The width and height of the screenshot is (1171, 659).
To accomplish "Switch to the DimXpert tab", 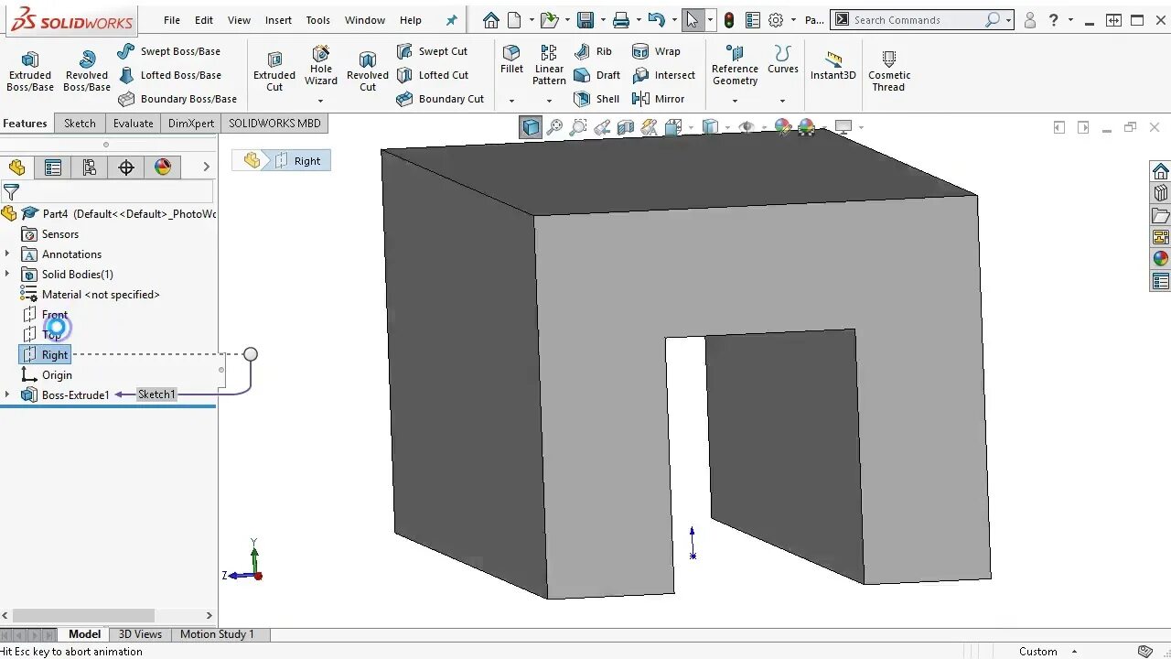I will (x=191, y=124).
